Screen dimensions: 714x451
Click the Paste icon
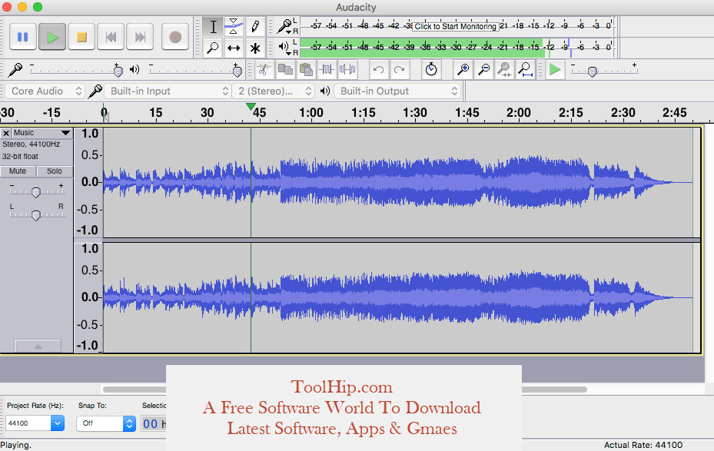pos(306,70)
